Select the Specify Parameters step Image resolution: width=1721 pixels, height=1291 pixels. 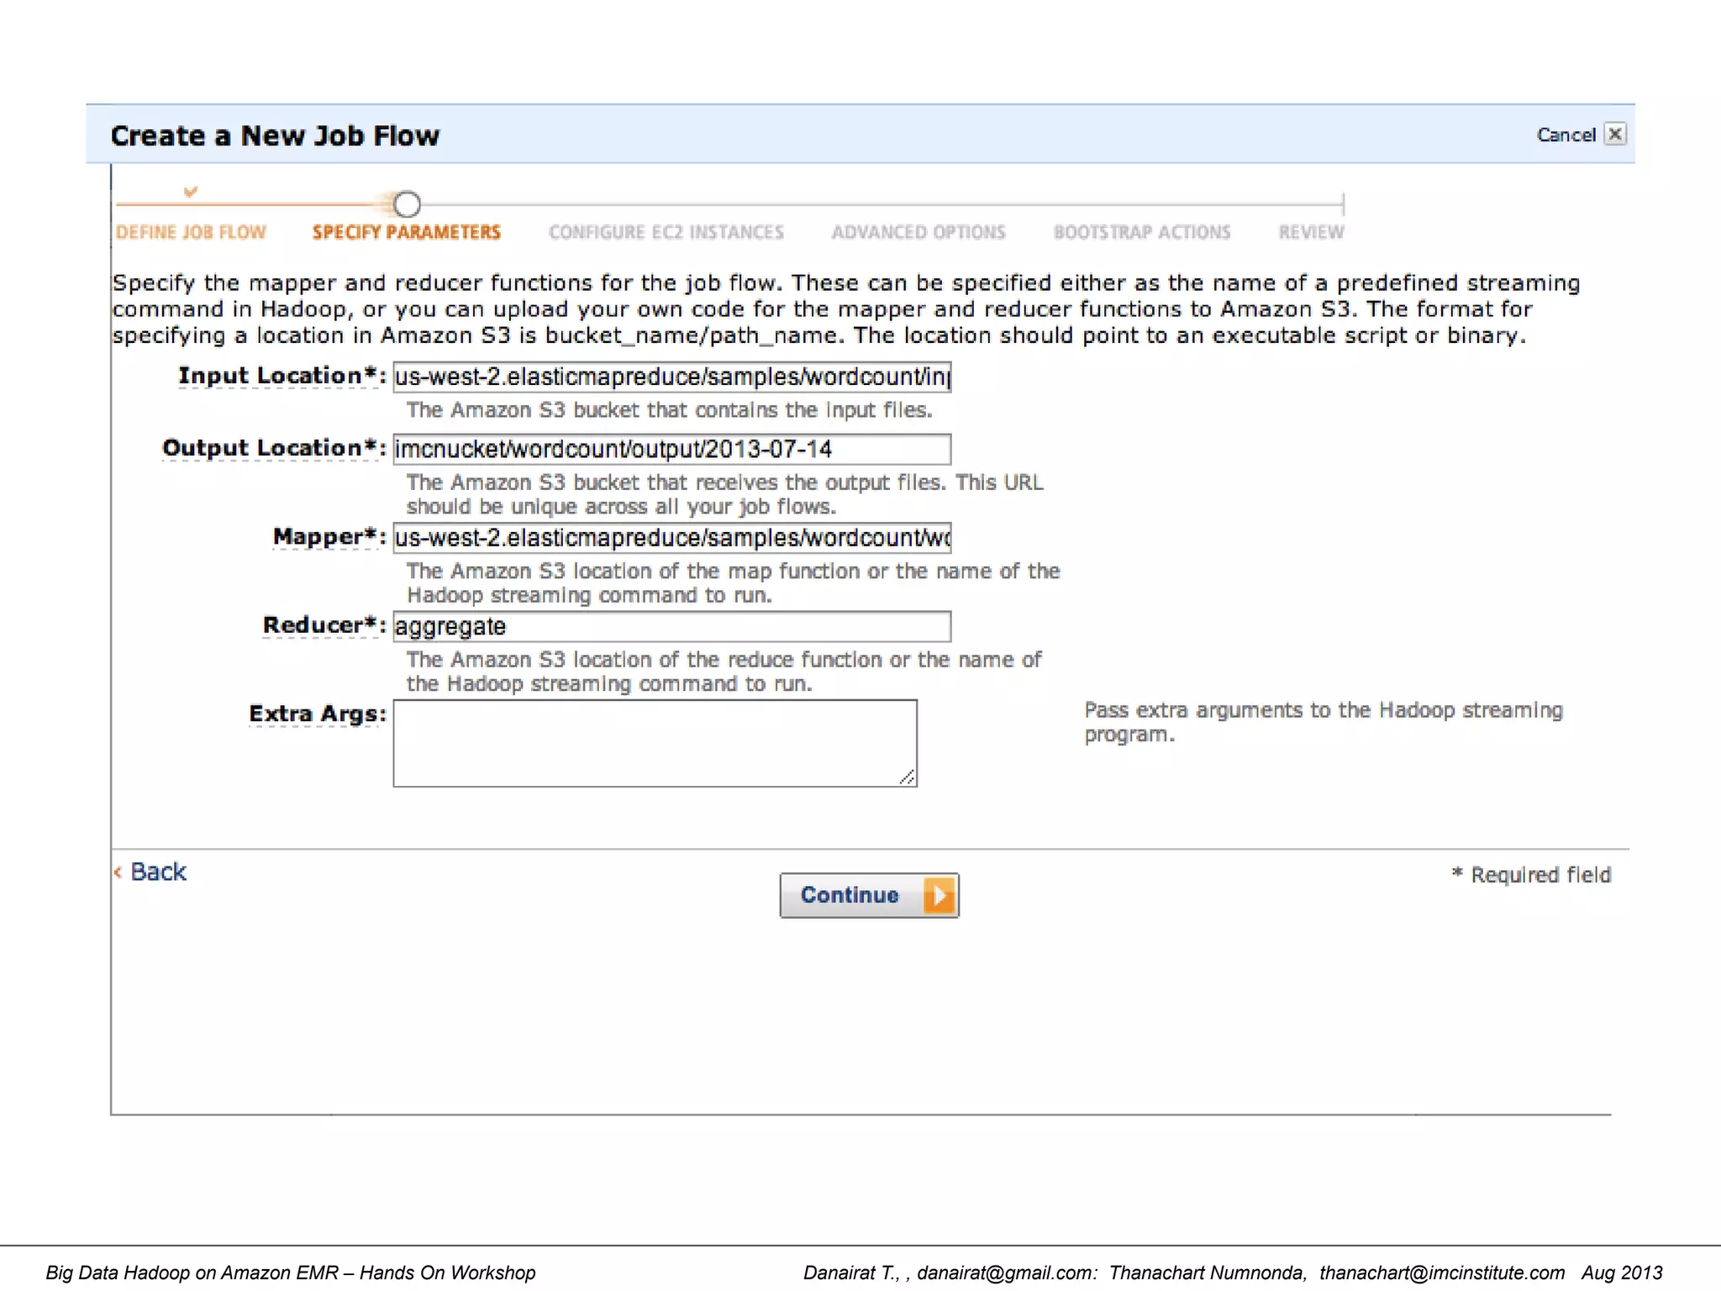[x=407, y=232]
